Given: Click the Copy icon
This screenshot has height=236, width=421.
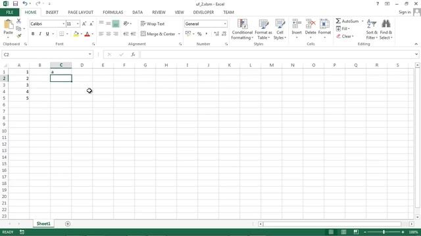Looking at the screenshot, I should [18, 28].
